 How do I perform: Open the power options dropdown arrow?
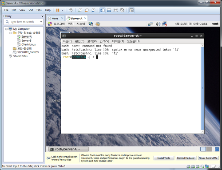[62, 10]
